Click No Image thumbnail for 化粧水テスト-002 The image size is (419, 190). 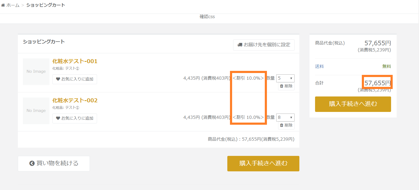36,111
